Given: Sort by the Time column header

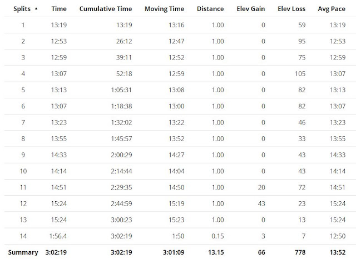Looking at the screenshot, I should pos(59,9).
